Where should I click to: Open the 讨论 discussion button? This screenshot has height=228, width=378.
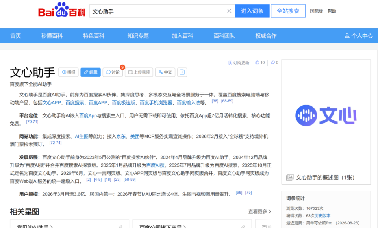(x=113, y=72)
